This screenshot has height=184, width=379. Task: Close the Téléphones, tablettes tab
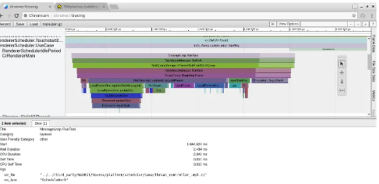tap(104, 7)
